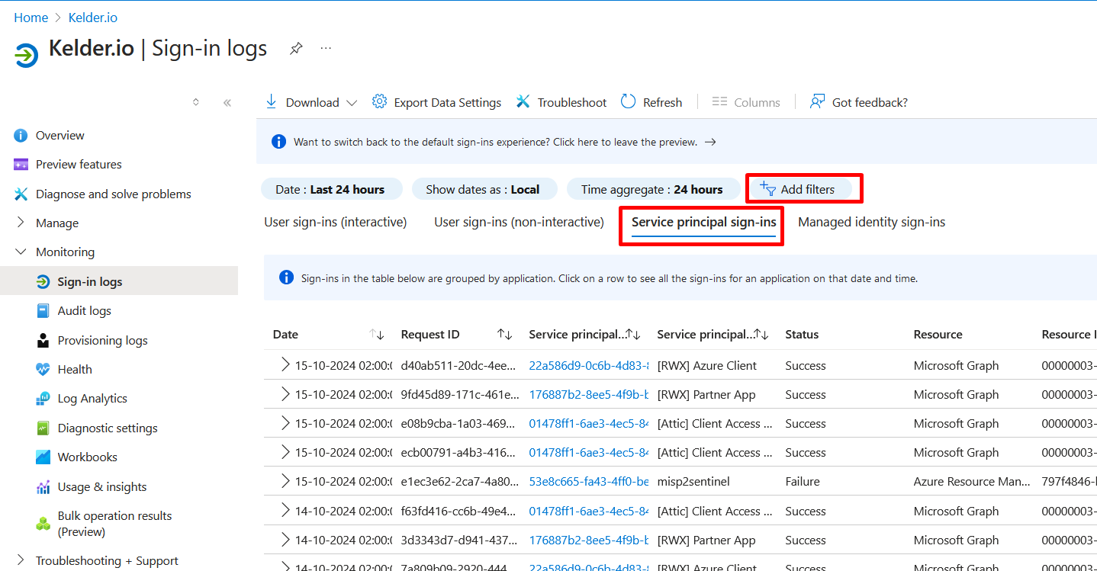Expand row with request 9fd45d89-171c
Image resolution: width=1097 pixels, height=571 pixels.
(x=285, y=394)
